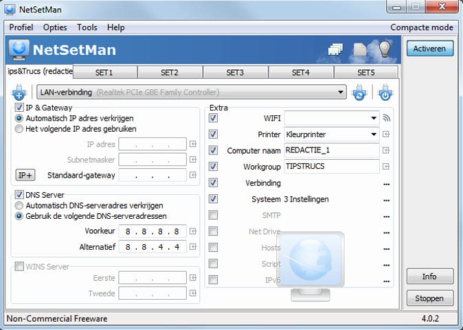
Task: Click the light bulb tips icon
Action: (385, 49)
